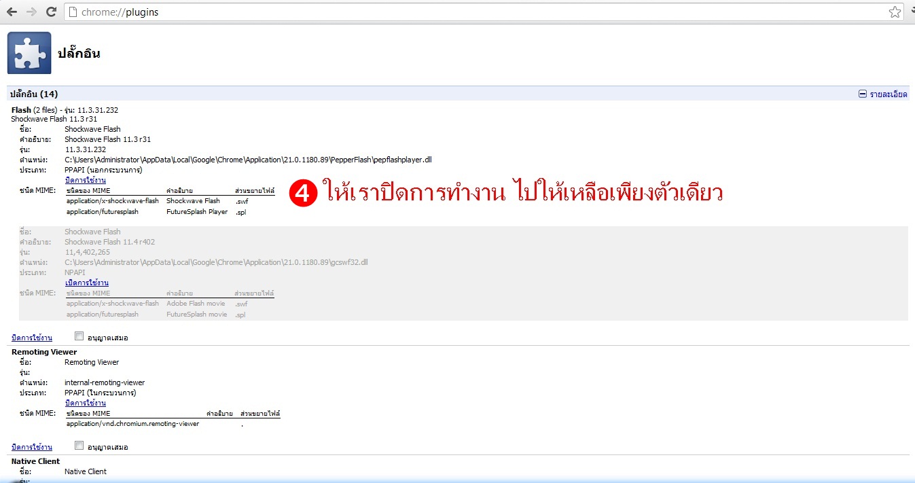
Task: Click Shockwave Flash 11.4 r402 description
Action: click(x=110, y=242)
